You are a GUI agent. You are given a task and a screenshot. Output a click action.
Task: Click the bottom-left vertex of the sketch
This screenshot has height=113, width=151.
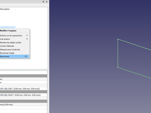click(118, 67)
